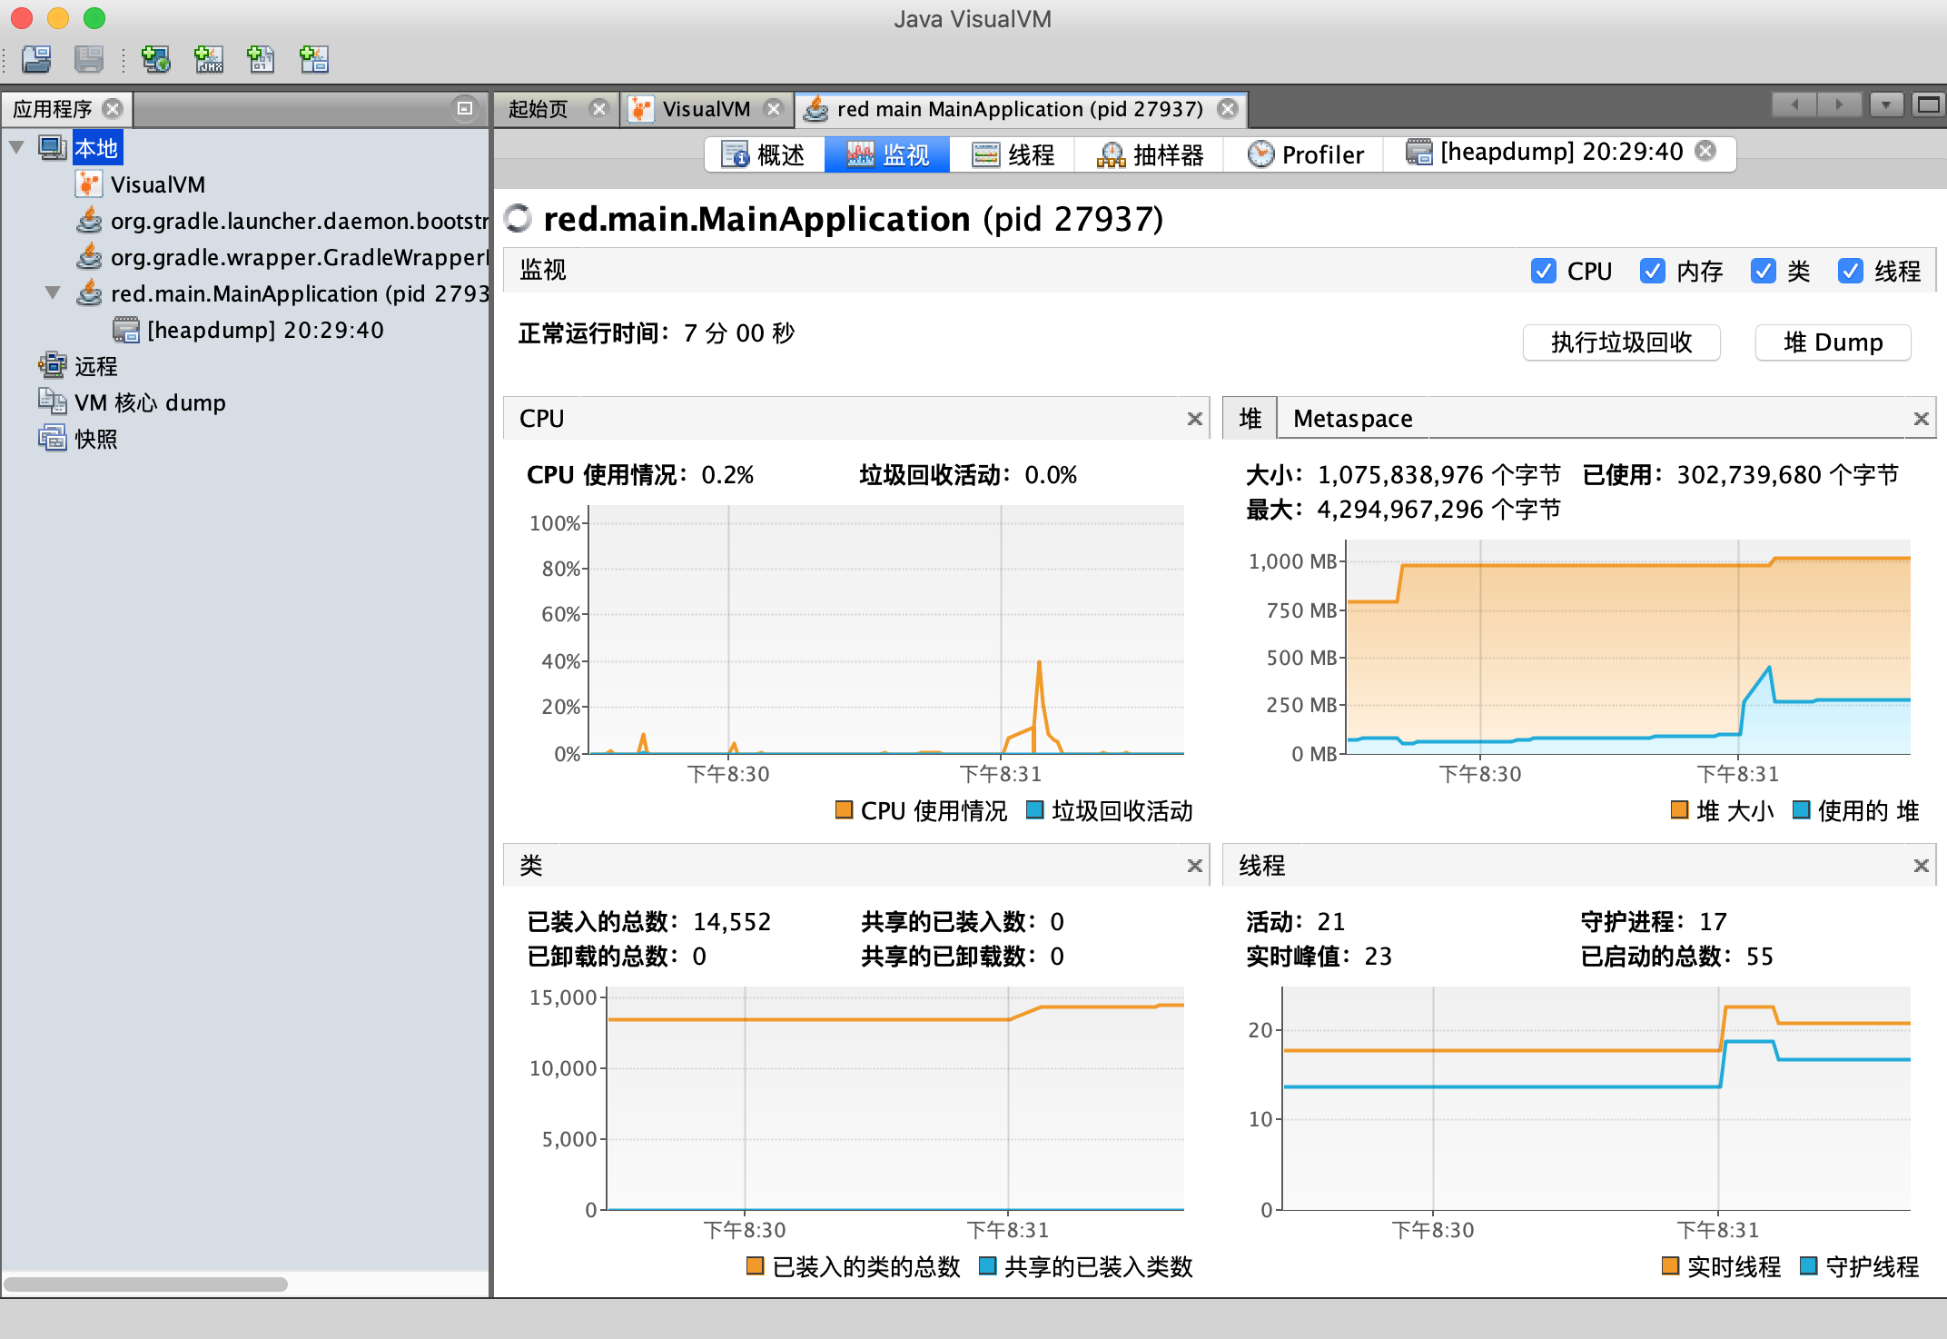1947x1339 pixels.
Task: Select 本地 in applications tree
Action: tap(96, 148)
